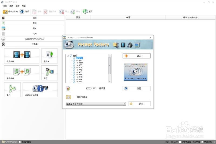Click the folder icon beside 输出文件夹 in dialog
Screen dimensions: 216x144
coord(69,97)
